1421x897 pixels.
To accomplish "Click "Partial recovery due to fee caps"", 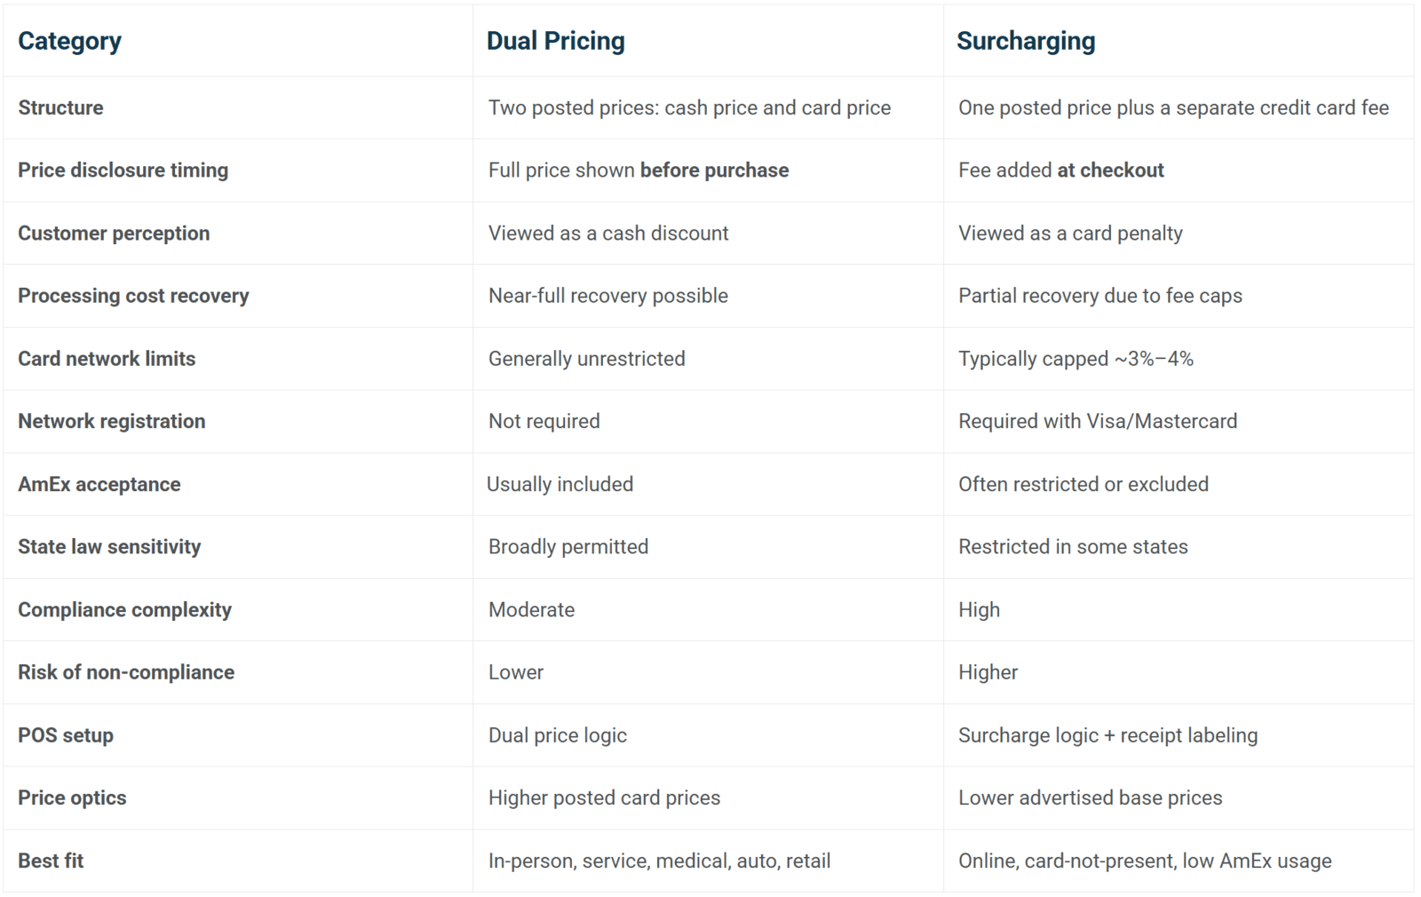I will pyautogui.click(x=1099, y=296).
